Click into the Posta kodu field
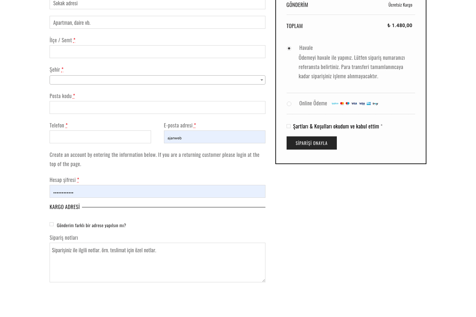Image resolution: width=476 pixels, height=317 pixels. pos(157,108)
